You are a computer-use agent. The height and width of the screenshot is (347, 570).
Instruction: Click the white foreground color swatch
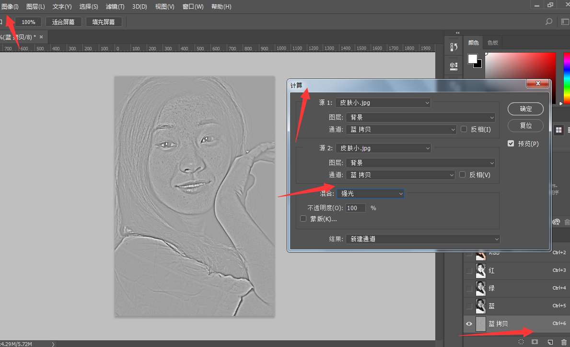point(472,59)
